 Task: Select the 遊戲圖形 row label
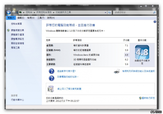click(51, 60)
